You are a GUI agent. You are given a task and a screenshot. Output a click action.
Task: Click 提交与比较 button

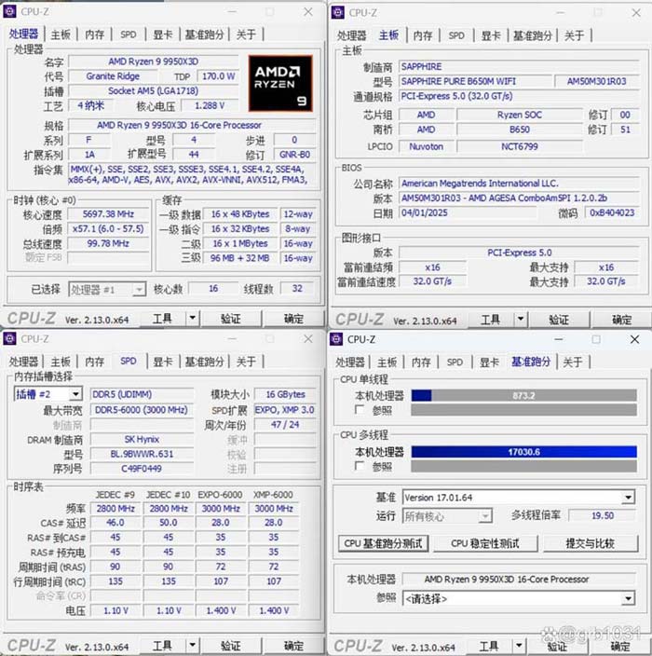[591, 543]
